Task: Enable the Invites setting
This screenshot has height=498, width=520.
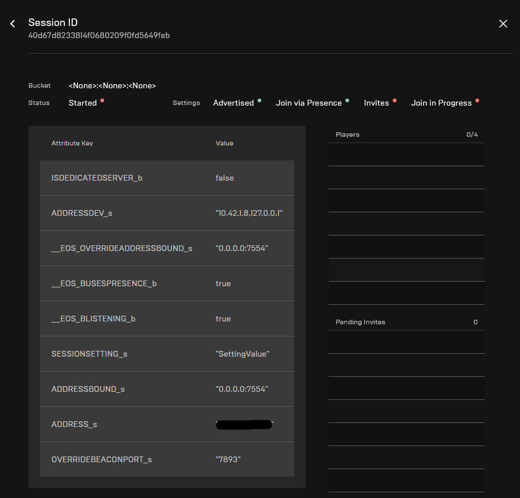Action: tap(376, 102)
